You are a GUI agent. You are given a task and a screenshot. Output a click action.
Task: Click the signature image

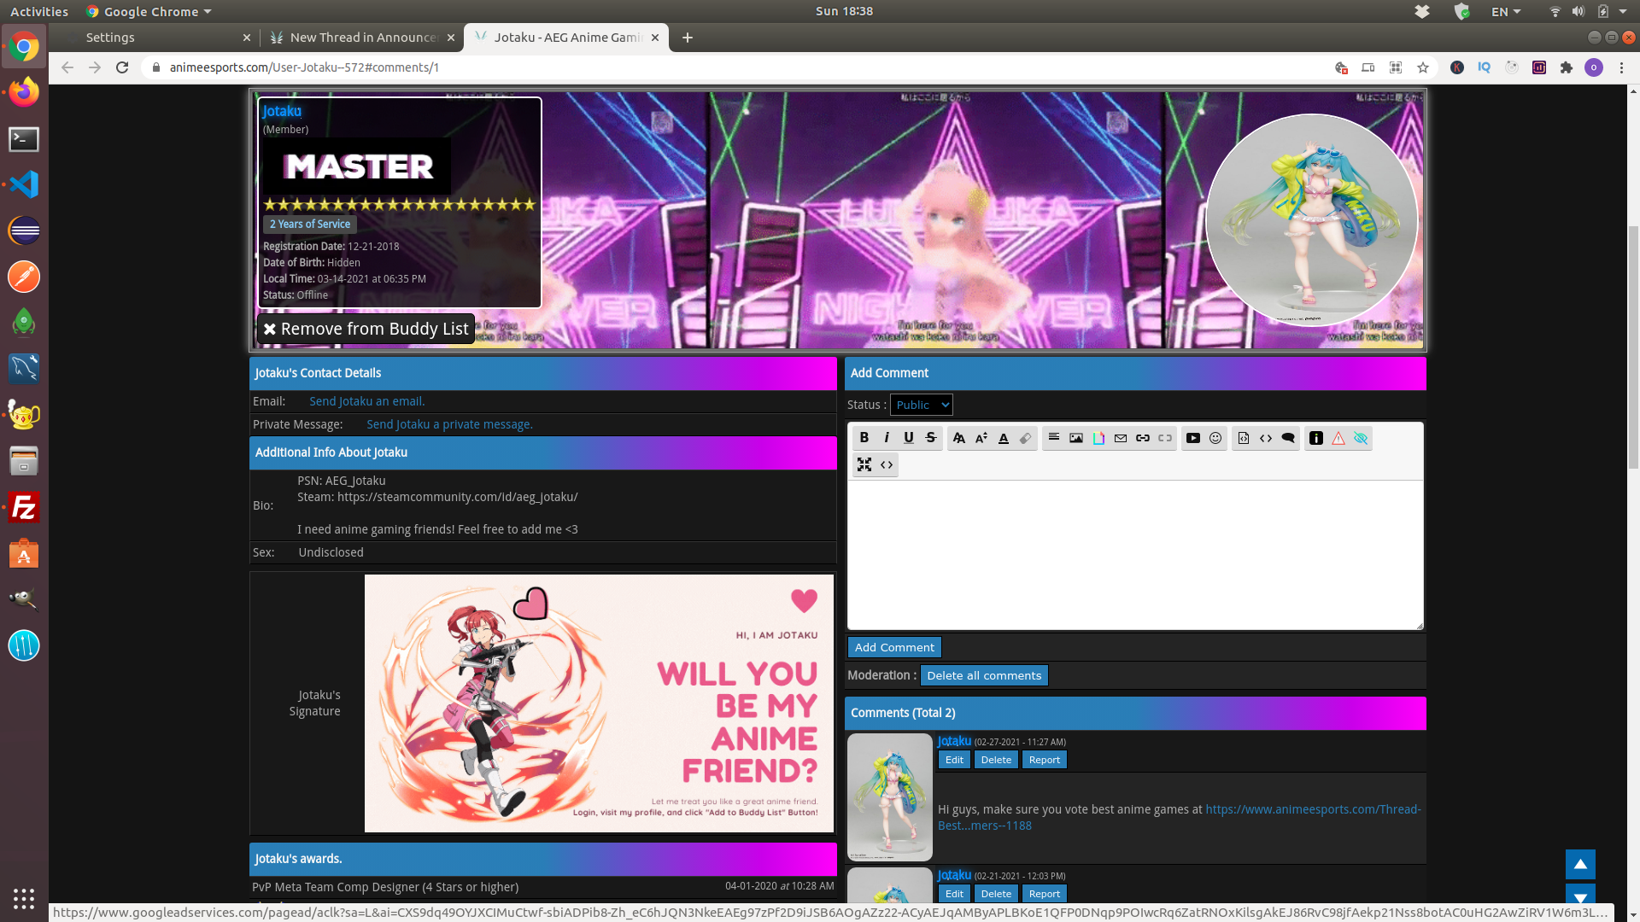pos(599,703)
